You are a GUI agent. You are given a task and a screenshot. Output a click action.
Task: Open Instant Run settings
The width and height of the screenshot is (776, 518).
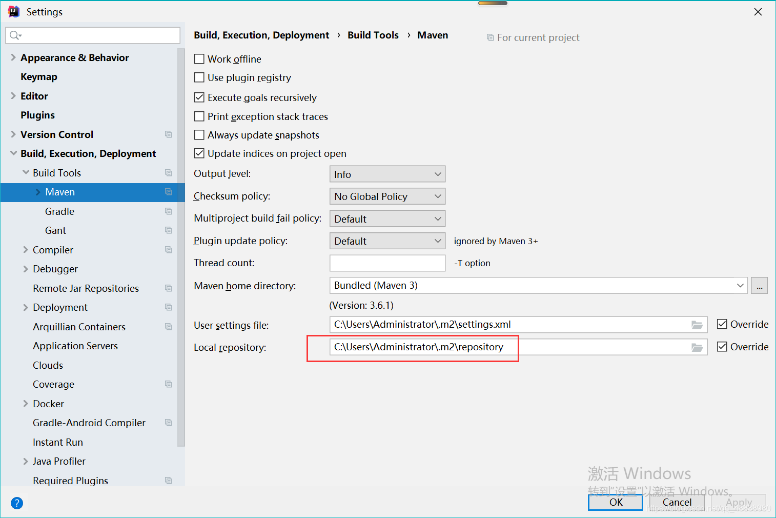click(57, 442)
